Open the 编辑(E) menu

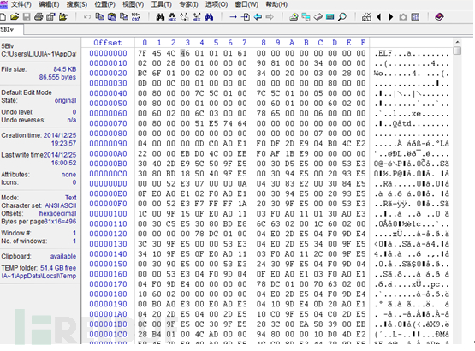pyautogui.click(x=49, y=4)
